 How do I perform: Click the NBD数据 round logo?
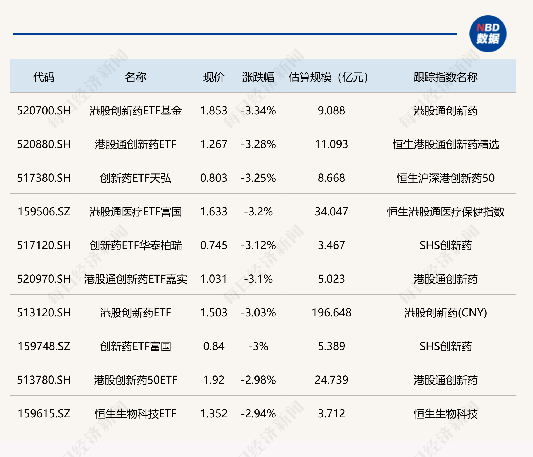488,34
